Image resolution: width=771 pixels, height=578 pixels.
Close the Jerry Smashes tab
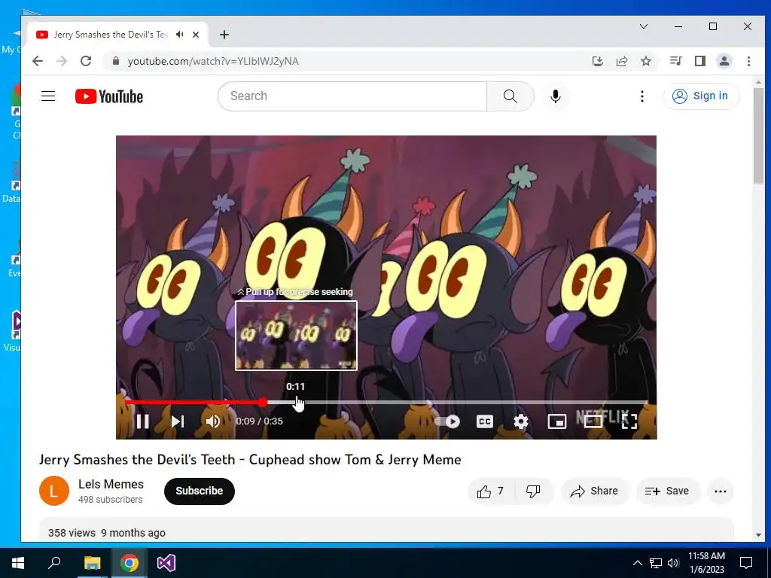pos(196,35)
